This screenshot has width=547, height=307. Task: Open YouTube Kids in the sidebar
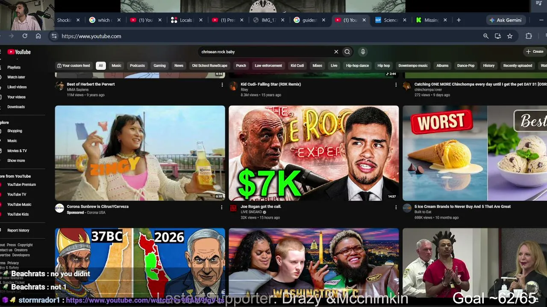18,214
